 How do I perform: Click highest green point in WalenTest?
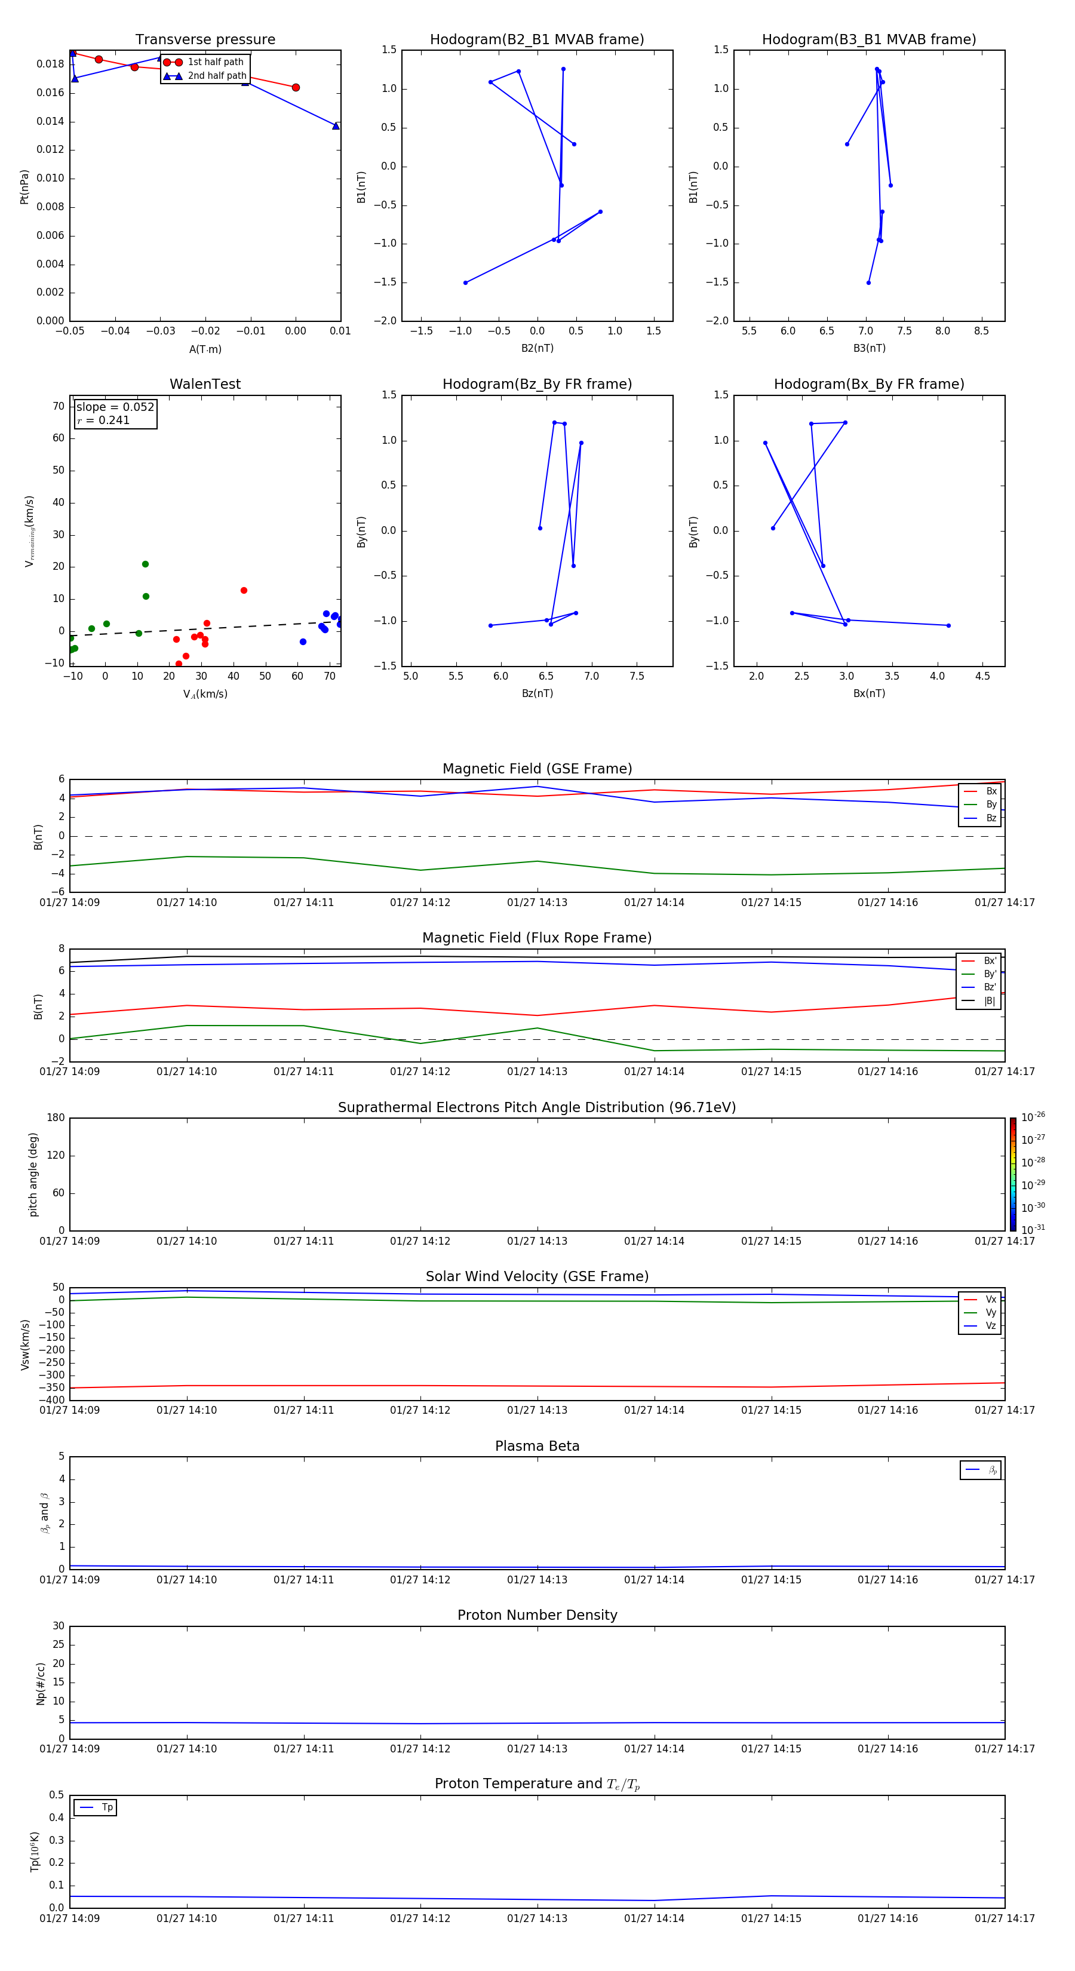click(145, 564)
